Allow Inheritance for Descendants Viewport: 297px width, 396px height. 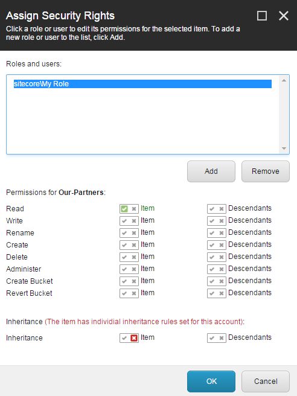tap(212, 338)
